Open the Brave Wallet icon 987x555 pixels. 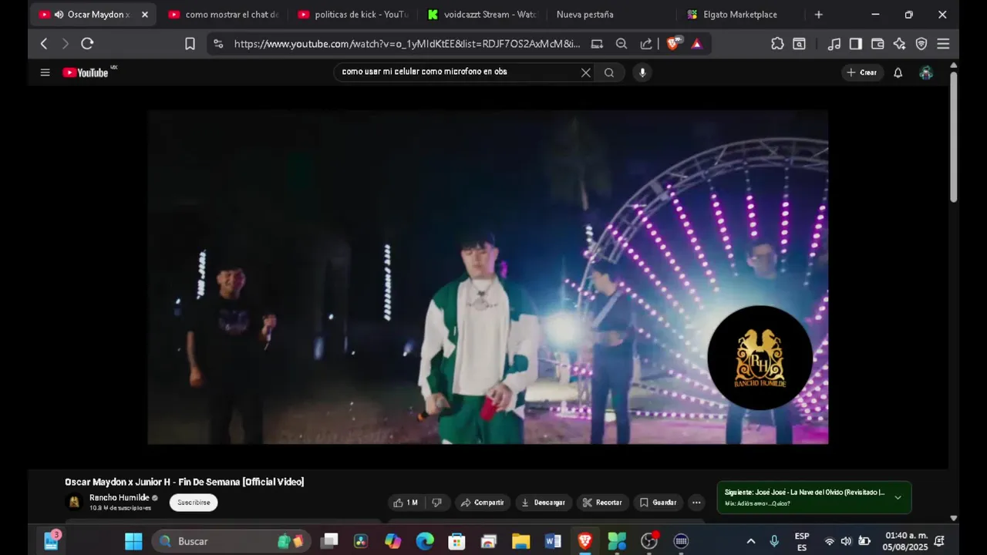[878, 44]
